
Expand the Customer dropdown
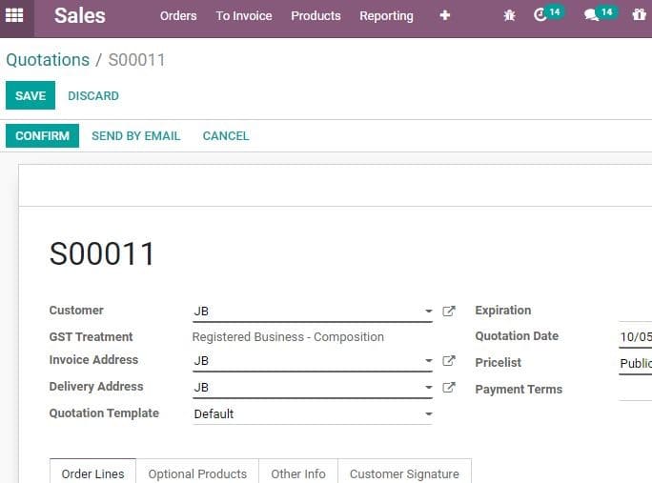click(428, 312)
